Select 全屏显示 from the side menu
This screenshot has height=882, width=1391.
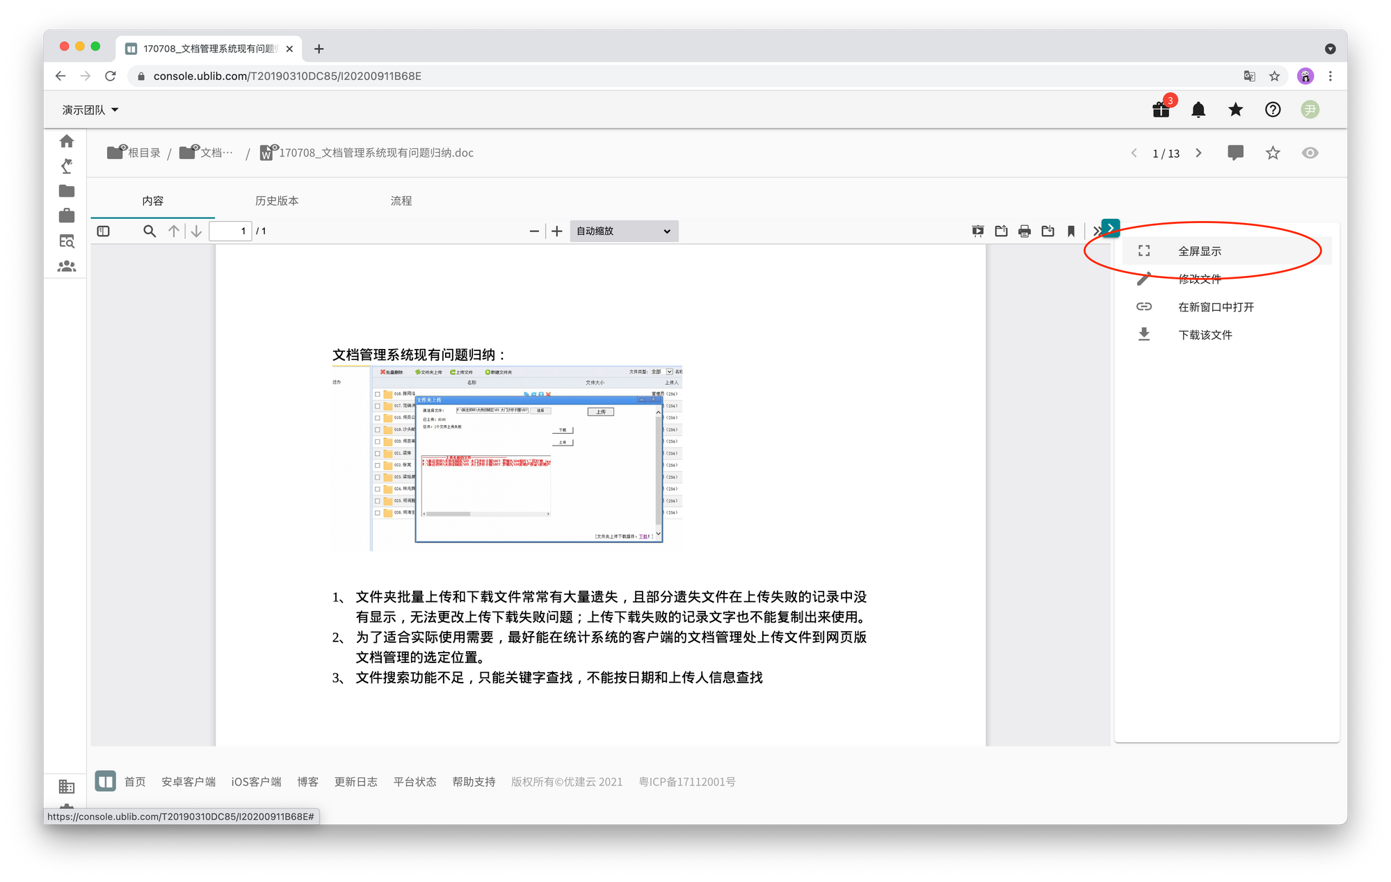pos(1200,251)
